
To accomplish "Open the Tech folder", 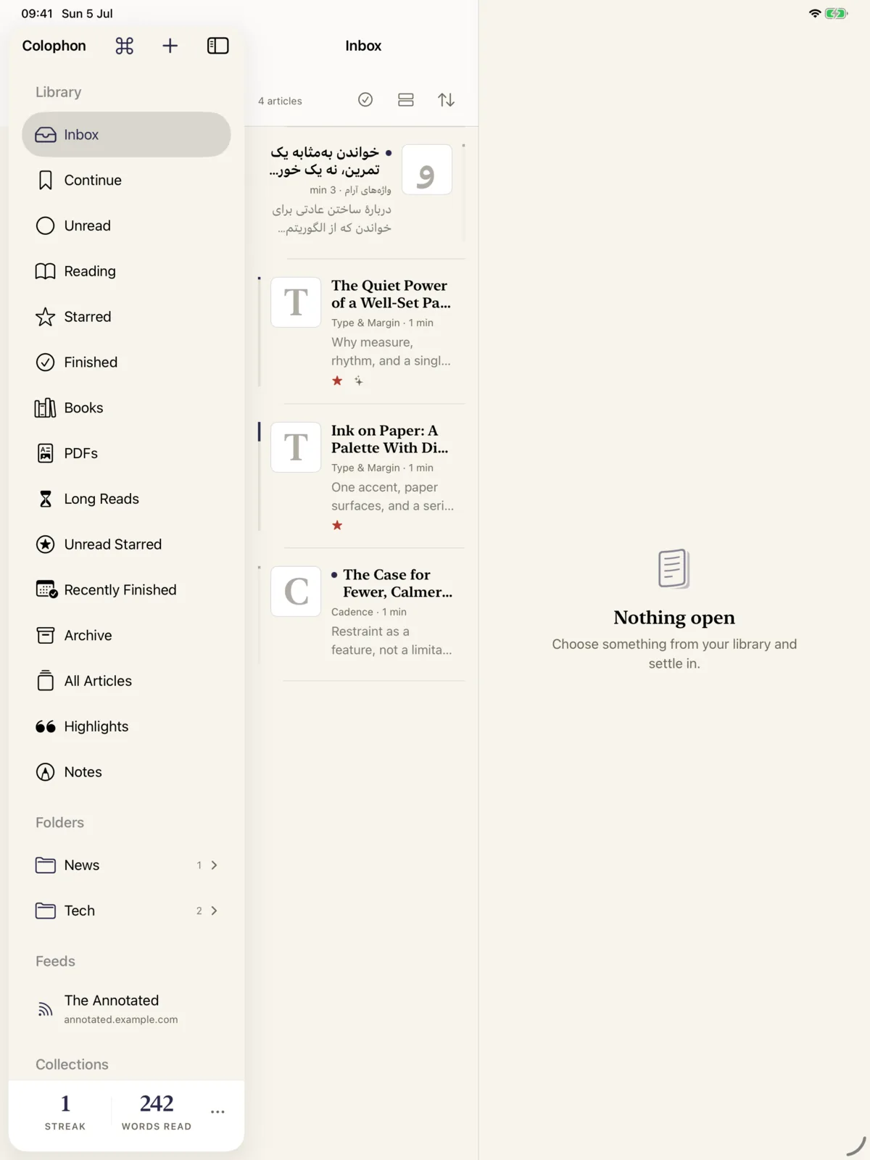I will tap(126, 911).
